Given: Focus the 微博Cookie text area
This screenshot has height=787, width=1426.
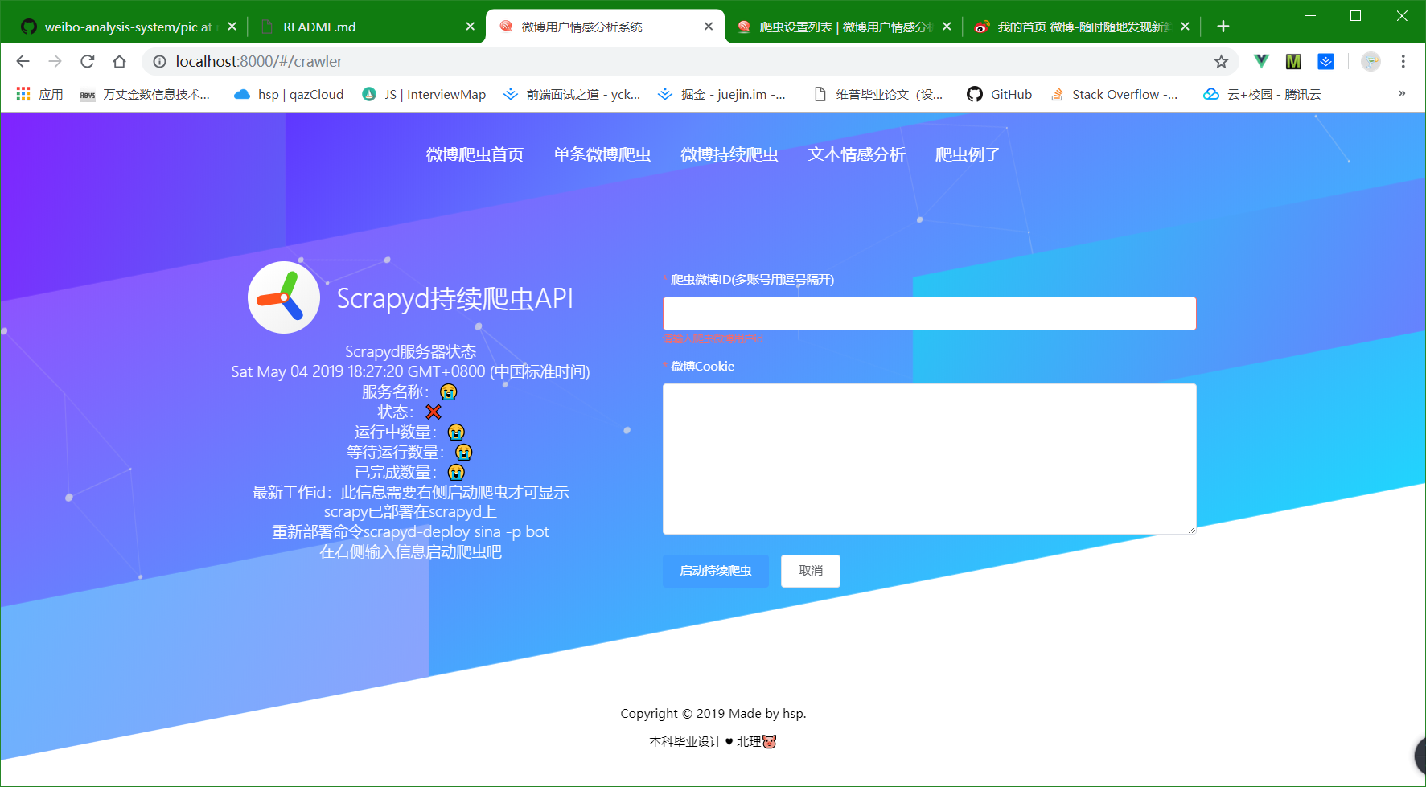Looking at the screenshot, I should pos(929,459).
